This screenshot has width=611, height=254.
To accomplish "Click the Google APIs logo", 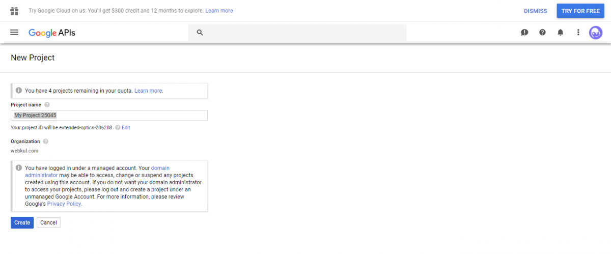I will pos(52,33).
